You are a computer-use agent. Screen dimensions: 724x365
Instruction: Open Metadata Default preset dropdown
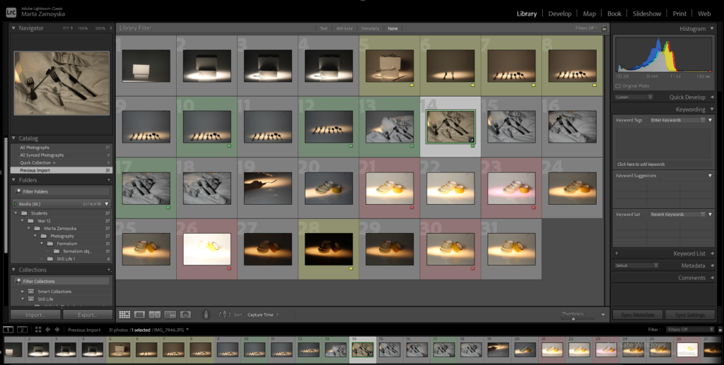[636, 265]
